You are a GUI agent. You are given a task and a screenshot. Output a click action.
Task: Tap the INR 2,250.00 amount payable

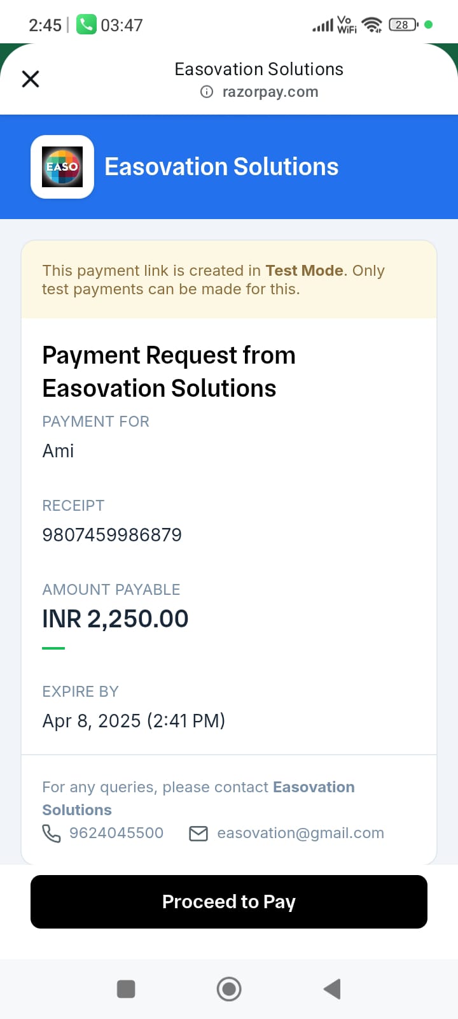point(115,619)
